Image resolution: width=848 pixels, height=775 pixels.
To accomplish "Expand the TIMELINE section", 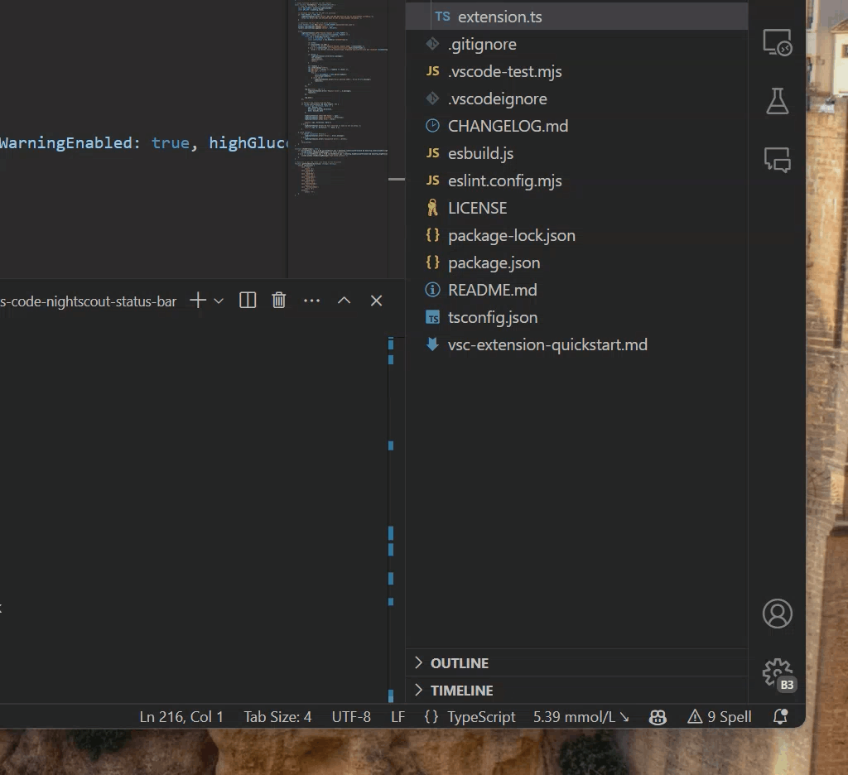I will coord(576,691).
